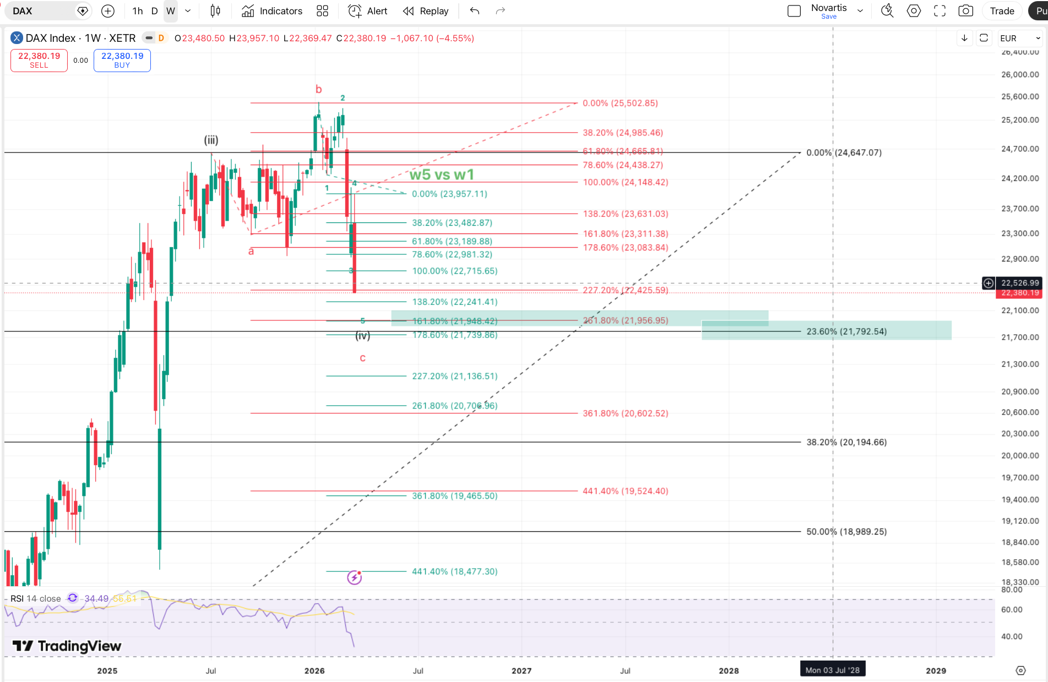Toggle the data mode pill next to XETR
Image resolution: width=1048 pixels, height=682 pixels.
(x=149, y=38)
